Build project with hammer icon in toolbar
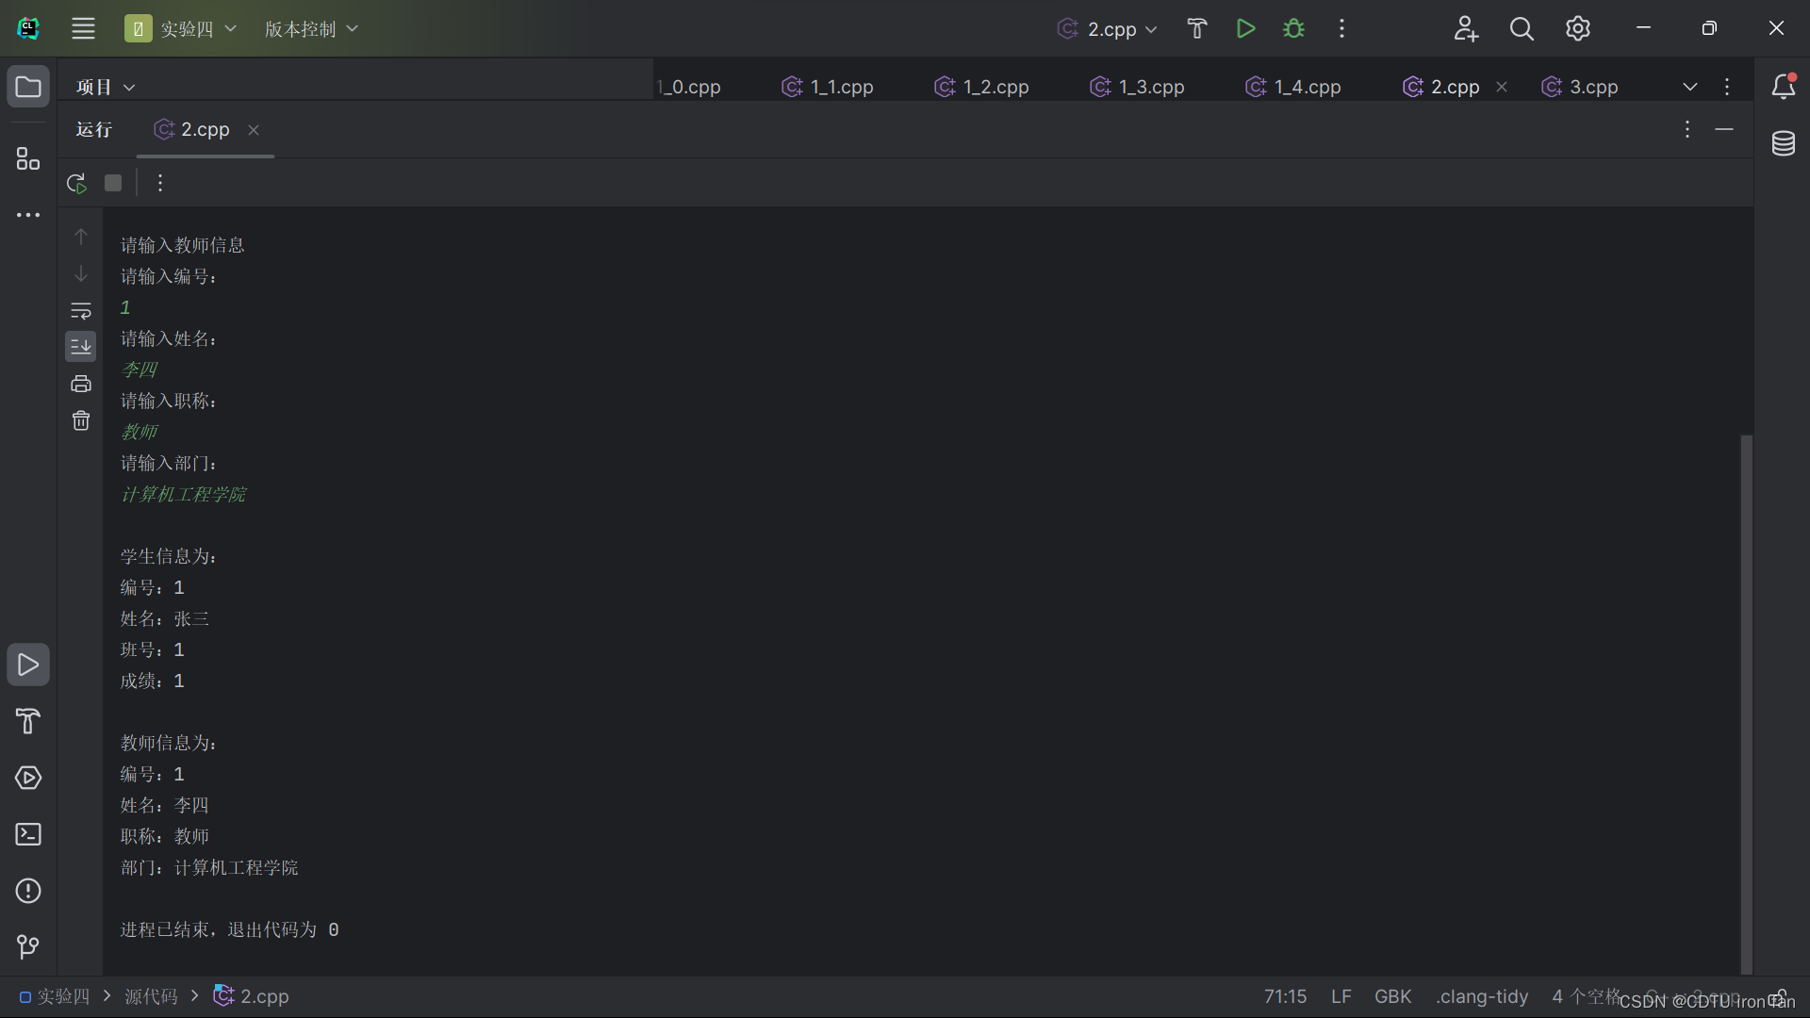The height and width of the screenshot is (1018, 1810). coord(1196,28)
